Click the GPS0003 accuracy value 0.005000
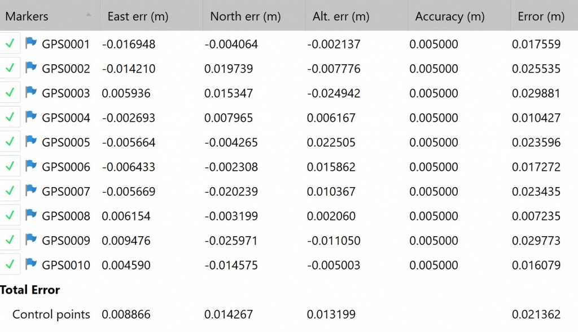Image resolution: width=578 pixels, height=332 pixels. coord(433,93)
